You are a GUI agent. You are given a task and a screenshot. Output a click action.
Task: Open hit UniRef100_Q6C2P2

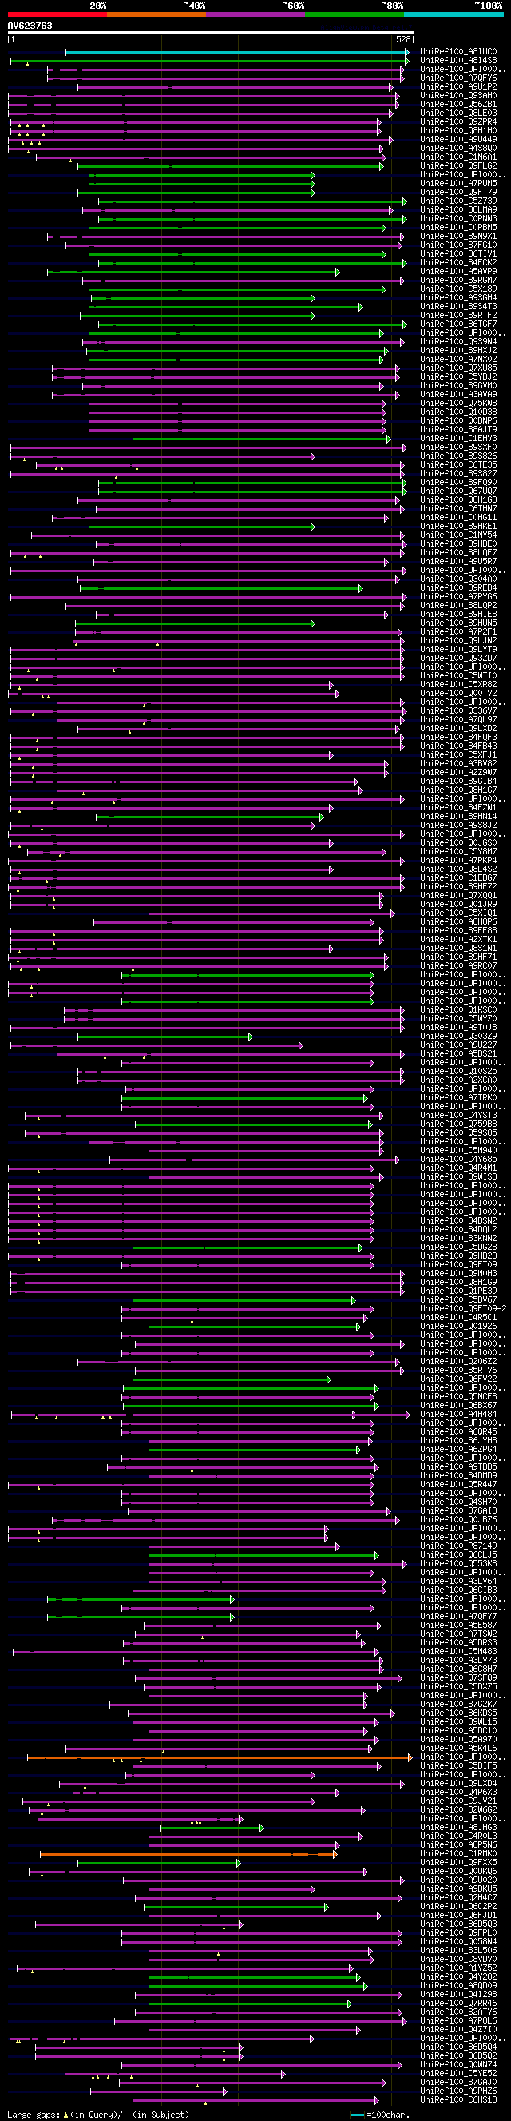[458, 1907]
